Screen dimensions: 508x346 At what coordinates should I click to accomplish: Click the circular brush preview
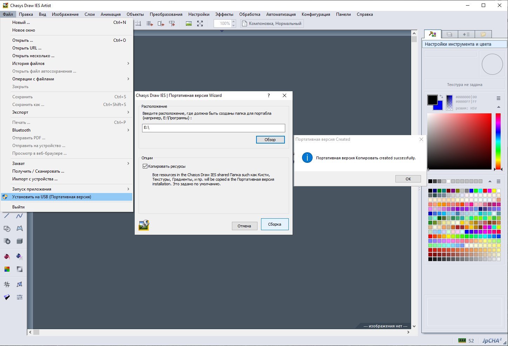point(492,64)
